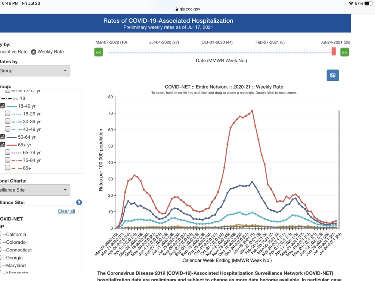Check the 85+ age group box
375x281 pixels.
(x=8, y=168)
